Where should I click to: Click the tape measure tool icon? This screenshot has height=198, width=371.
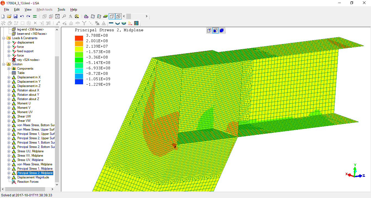77,16
